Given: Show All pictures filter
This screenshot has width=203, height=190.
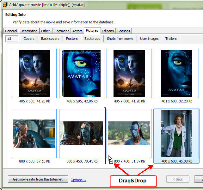Looking at the screenshot, I should (x=12, y=39).
